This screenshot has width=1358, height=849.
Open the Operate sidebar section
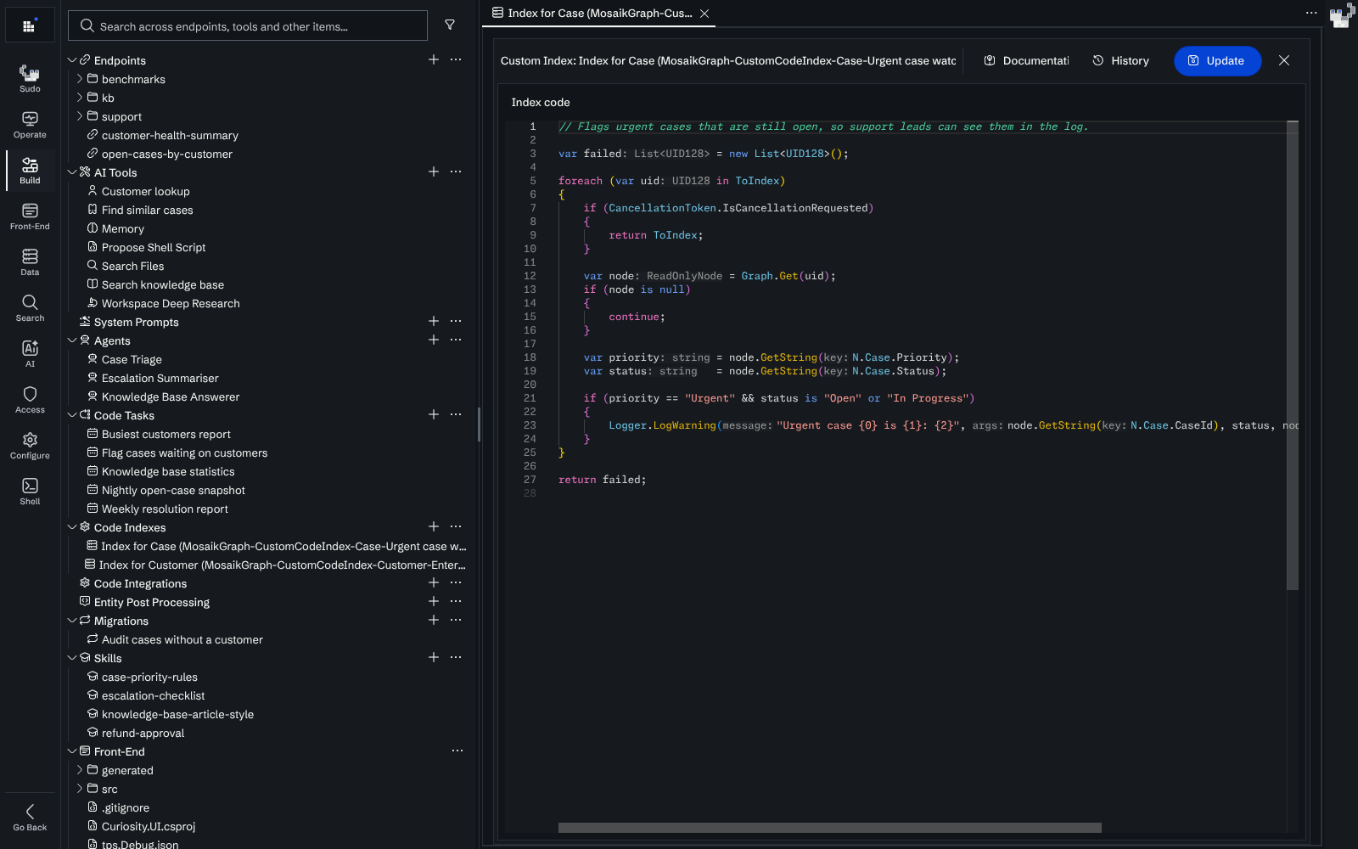coord(30,125)
